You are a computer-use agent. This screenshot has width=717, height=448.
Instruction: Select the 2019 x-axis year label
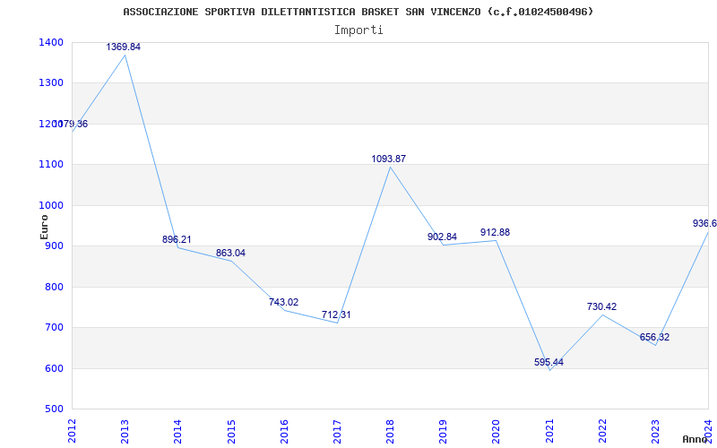coord(443,431)
